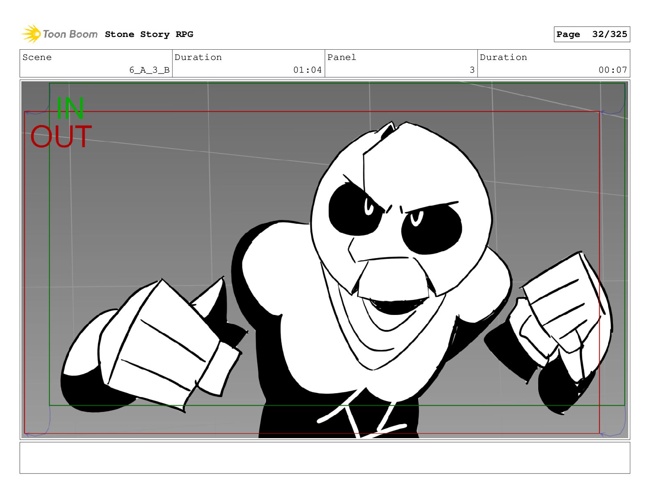
Task: Select the 'Scene' header label
Action: click(x=37, y=57)
